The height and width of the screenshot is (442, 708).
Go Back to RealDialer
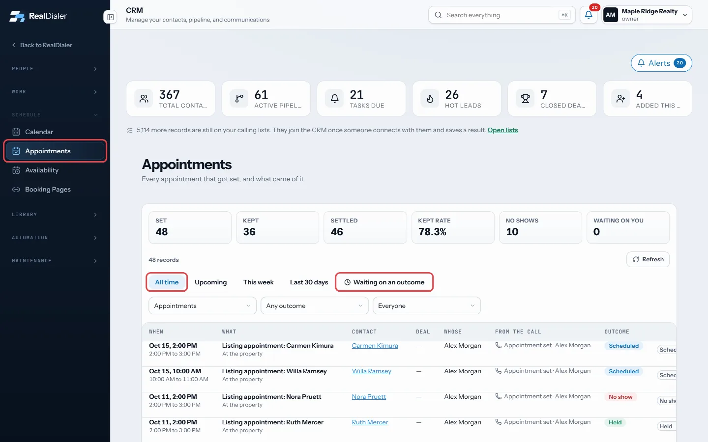(x=42, y=45)
